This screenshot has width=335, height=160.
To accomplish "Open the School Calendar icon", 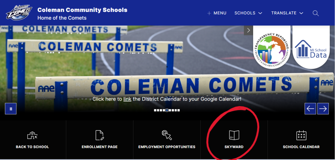I will [301, 135].
